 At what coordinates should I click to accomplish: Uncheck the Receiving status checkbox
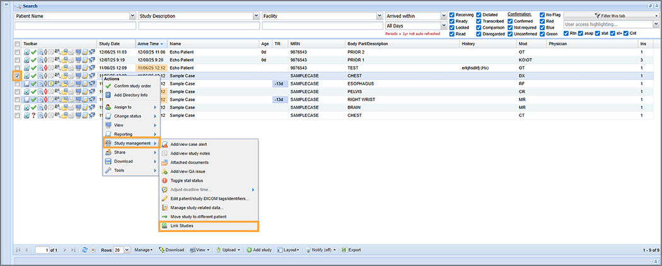[451, 14]
